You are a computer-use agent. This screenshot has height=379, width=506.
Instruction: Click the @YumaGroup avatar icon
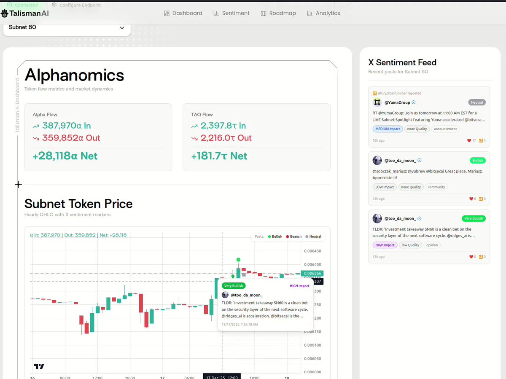[x=377, y=102]
